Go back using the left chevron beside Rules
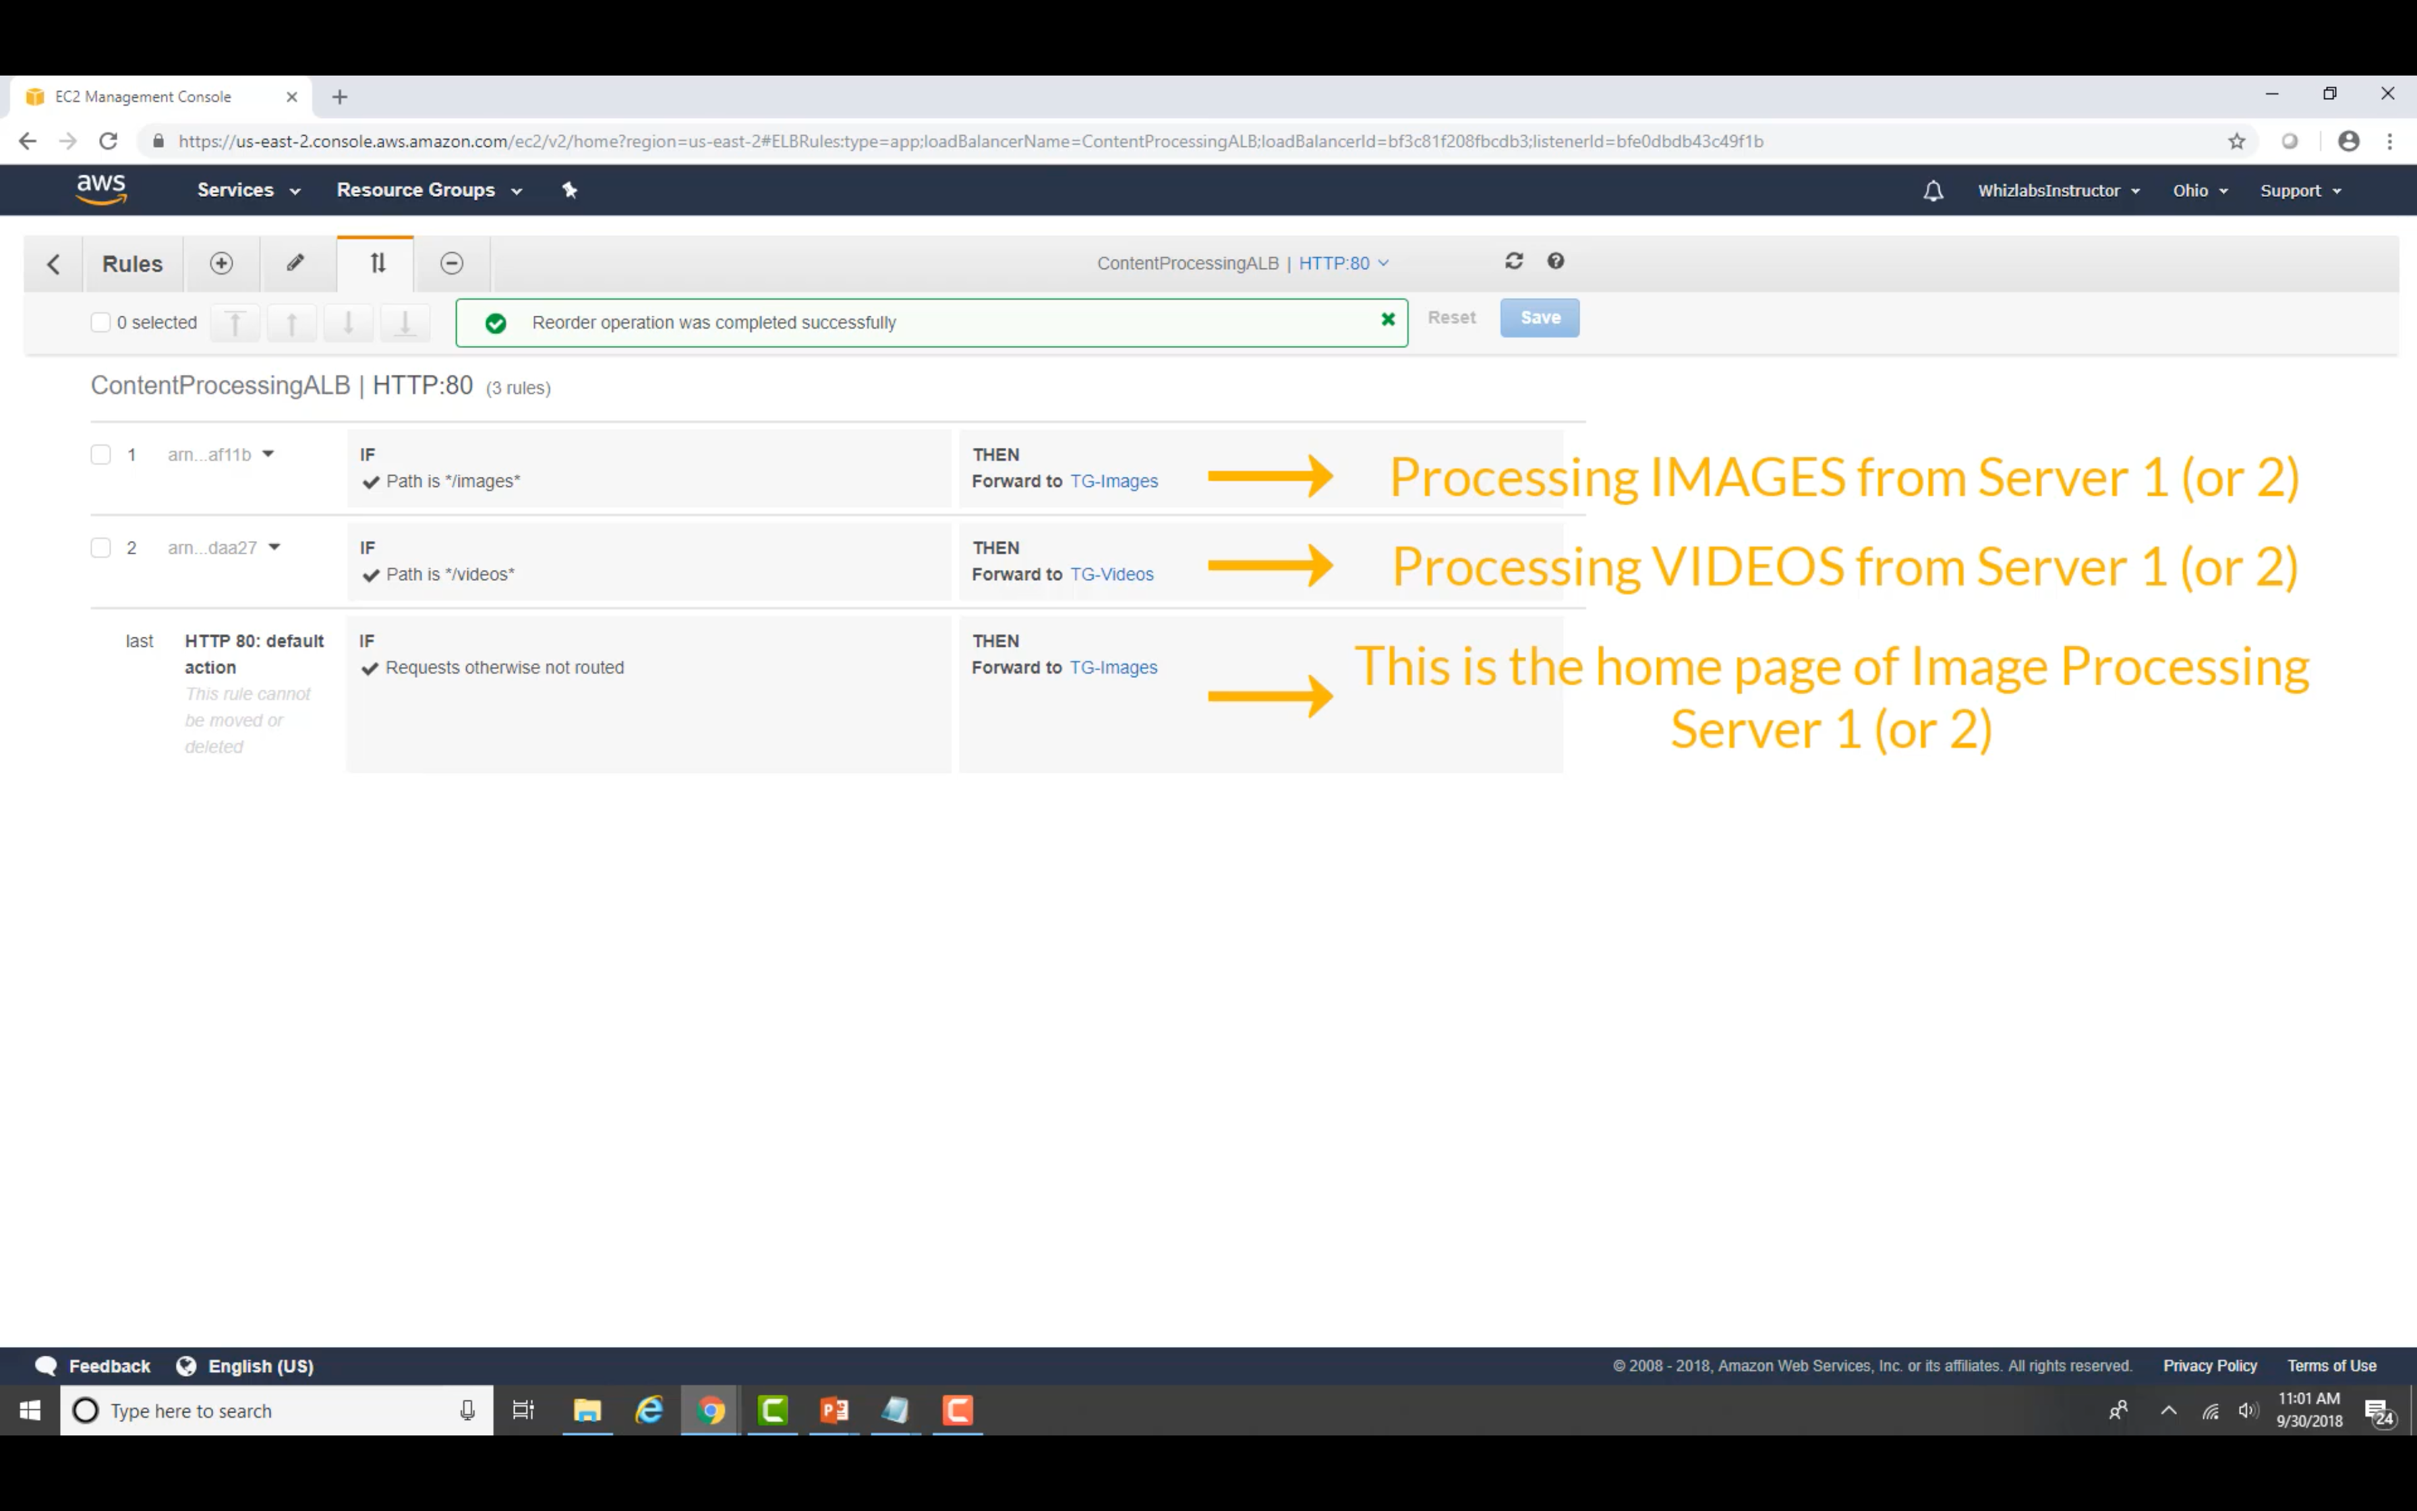This screenshot has width=2417, height=1511. [x=54, y=264]
